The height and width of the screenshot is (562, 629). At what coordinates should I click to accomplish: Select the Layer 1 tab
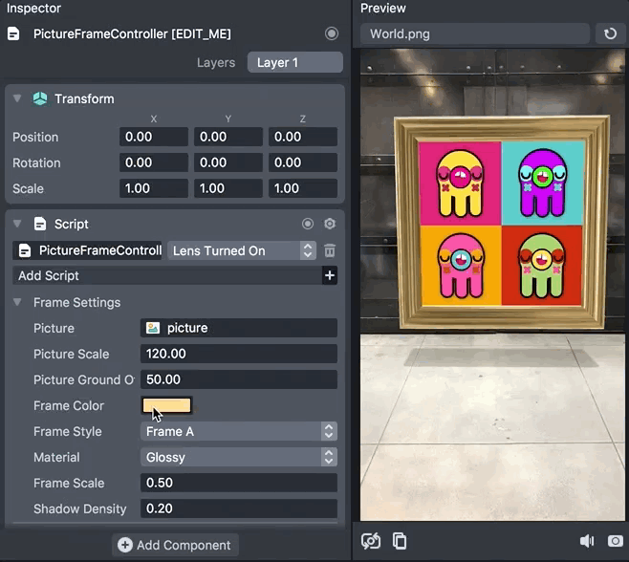pyautogui.click(x=293, y=62)
